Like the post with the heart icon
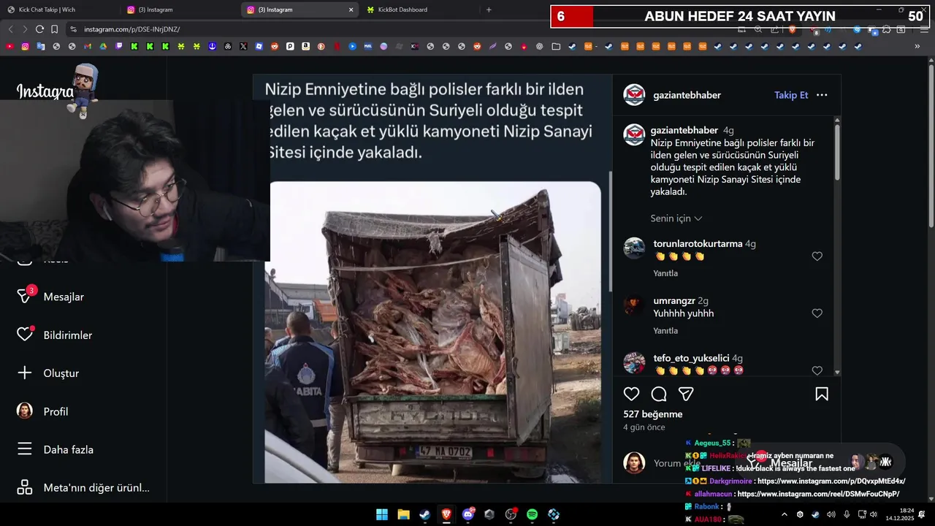This screenshot has height=526, width=935. [x=632, y=394]
